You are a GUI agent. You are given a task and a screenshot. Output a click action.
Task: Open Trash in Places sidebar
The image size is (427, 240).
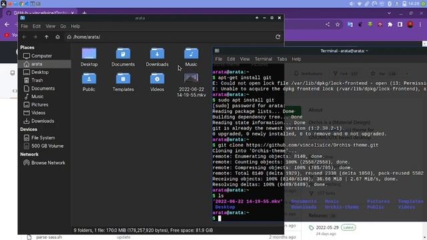point(45,80)
